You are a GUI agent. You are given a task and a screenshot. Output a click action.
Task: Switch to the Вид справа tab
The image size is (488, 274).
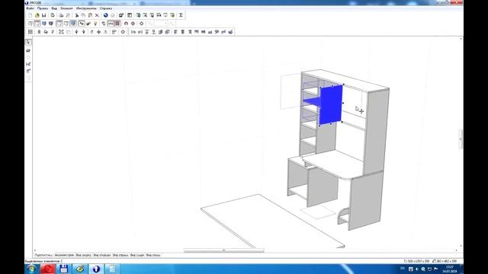pyautogui.click(x=120, y=255)
